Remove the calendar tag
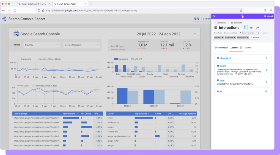This screenshot has width=280, height=155. point(223,37)
